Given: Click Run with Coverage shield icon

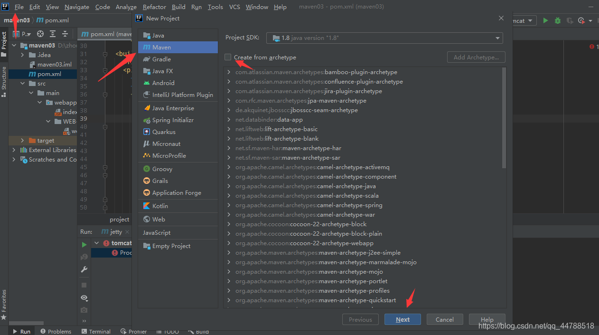Looking at the screenshot, I should (570, 20).
